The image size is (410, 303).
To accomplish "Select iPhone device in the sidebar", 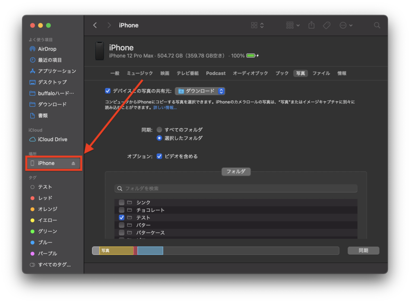I will point(54,163).
